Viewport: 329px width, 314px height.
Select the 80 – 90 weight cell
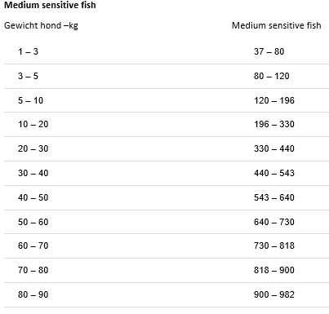click(x=33, y=294)
